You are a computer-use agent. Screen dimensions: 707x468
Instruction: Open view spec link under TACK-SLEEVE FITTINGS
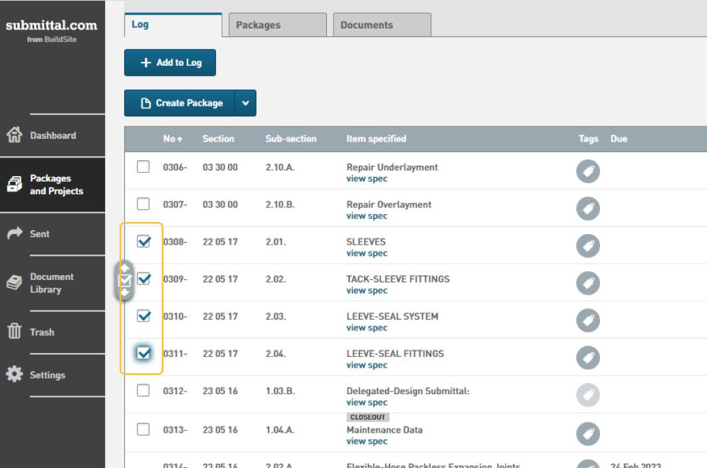[367, 291]
